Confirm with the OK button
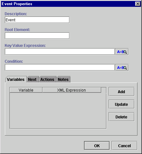 [97, 146]
